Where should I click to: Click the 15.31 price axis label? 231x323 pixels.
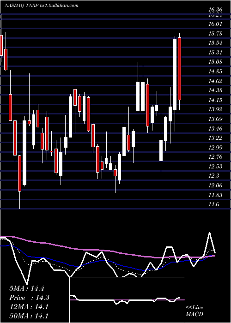tap(215, 52)
